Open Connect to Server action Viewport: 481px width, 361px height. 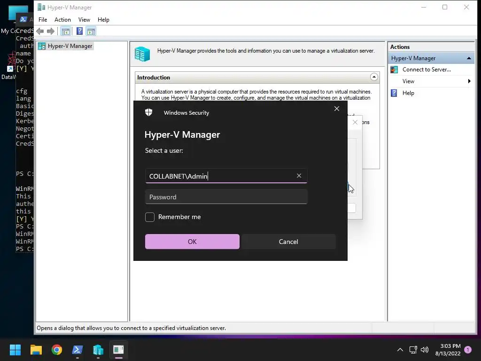click(x=427, y=70)
